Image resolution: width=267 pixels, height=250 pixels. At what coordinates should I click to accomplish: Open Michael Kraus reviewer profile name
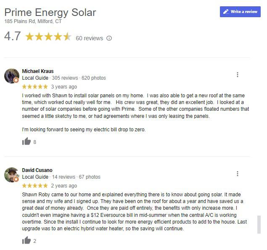37,71
